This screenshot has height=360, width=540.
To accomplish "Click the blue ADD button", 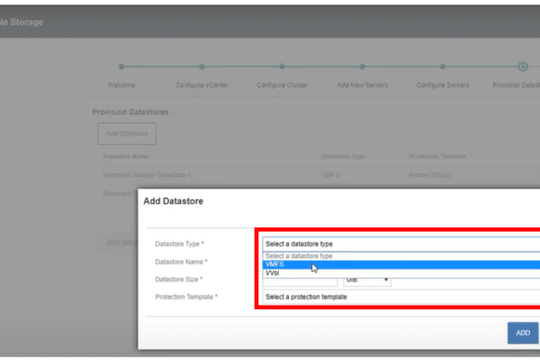I will pos(522,333).
